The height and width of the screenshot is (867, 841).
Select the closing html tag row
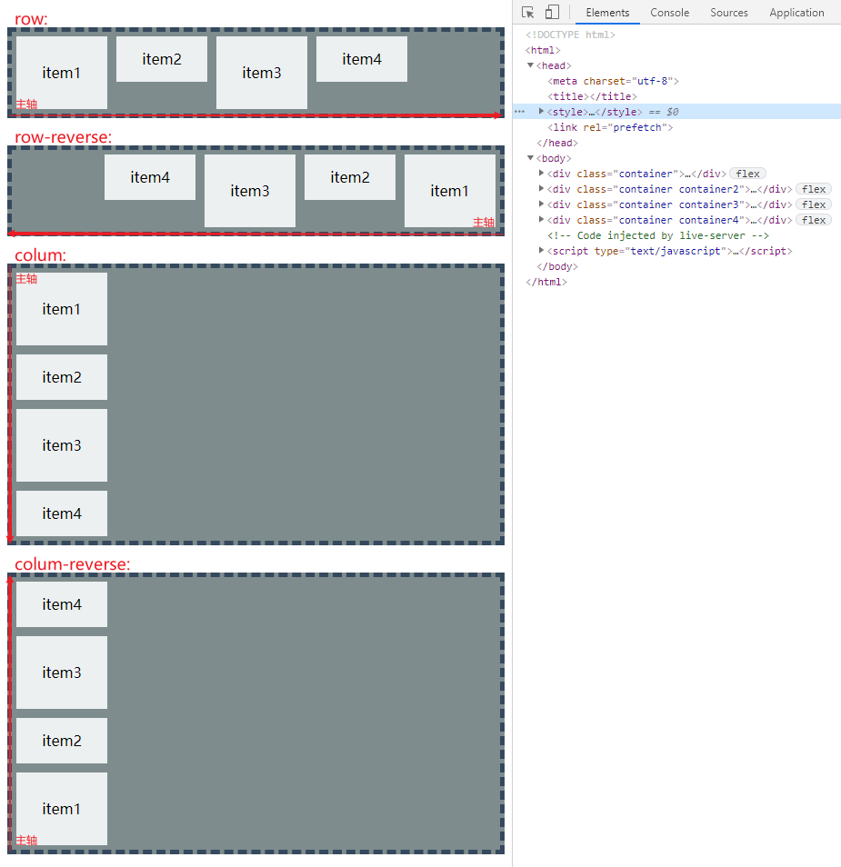(546, 282)
